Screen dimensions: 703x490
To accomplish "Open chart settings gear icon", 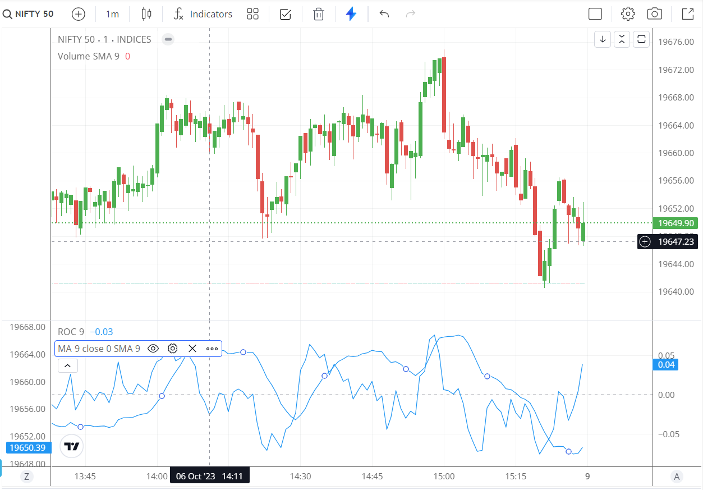I will [628, 14].
